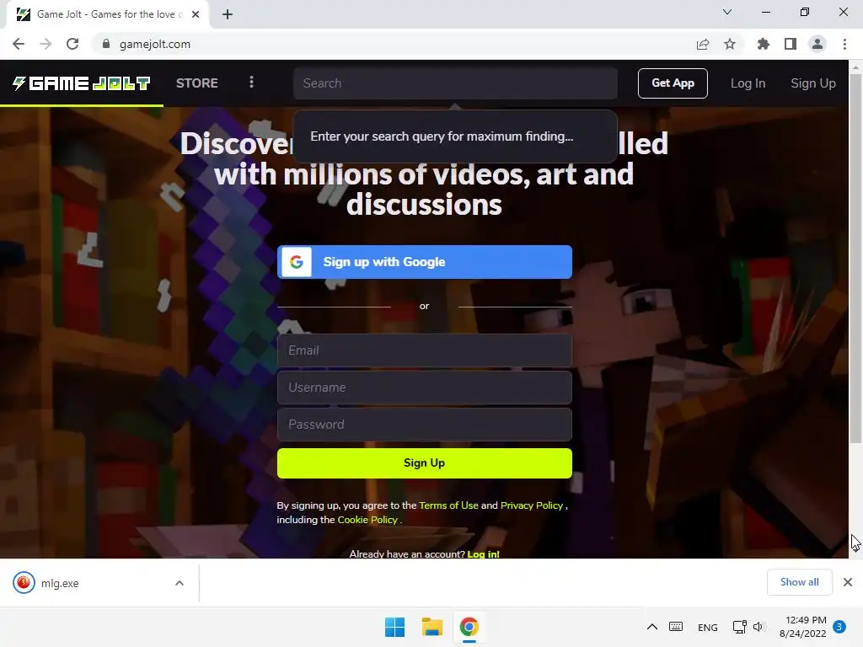Viewport: 863px width, 647px height.
Task: Focus the Password input field
Action: point(425,425)
